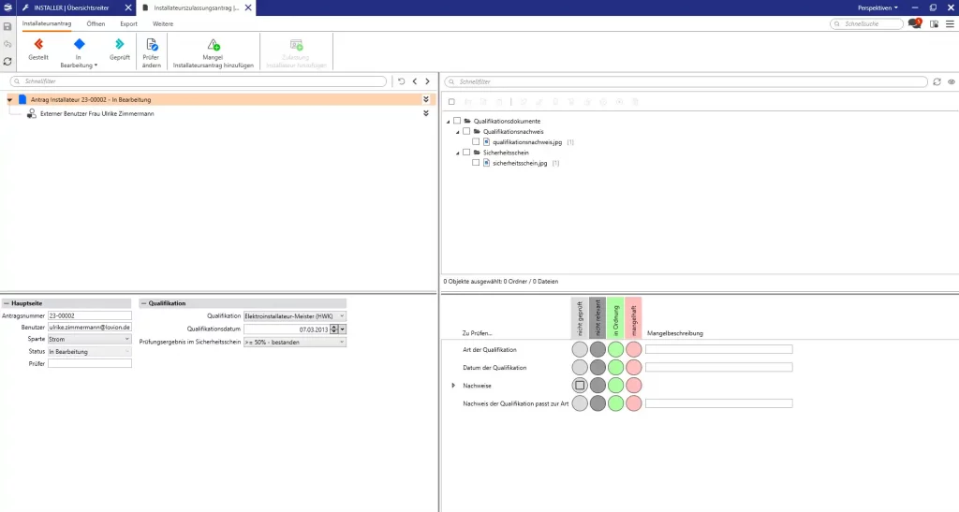Refresh the document tree panel
The height and width of the screenshot is (512, 959).
pyautogui.click(x=937, y=82)
